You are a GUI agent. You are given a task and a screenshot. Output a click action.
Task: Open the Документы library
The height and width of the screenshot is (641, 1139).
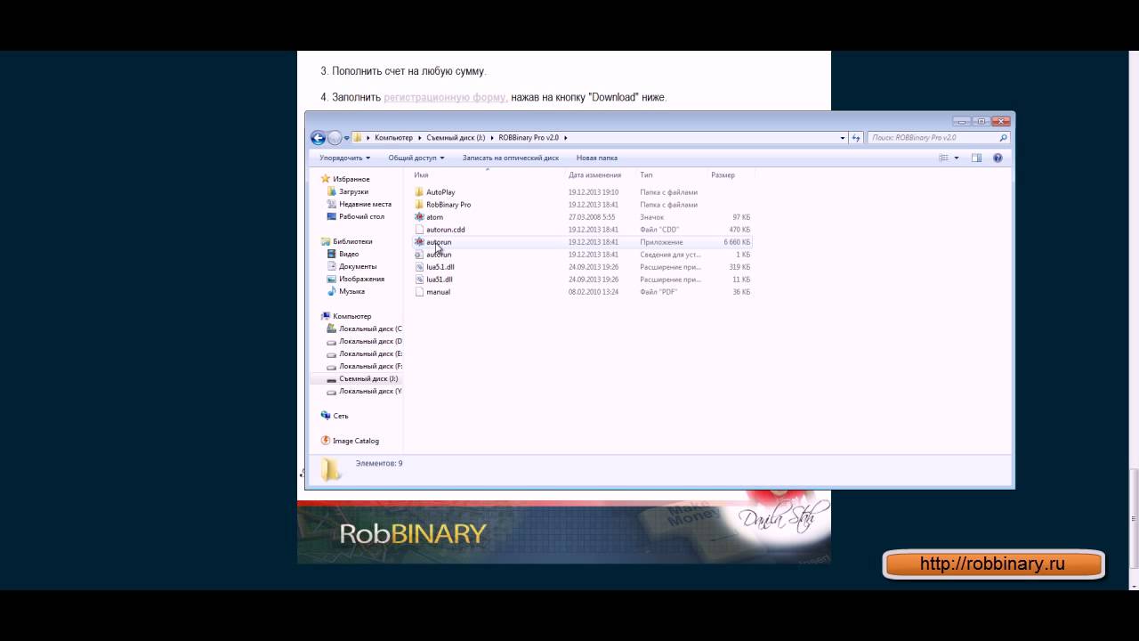(x=358, y=266)
